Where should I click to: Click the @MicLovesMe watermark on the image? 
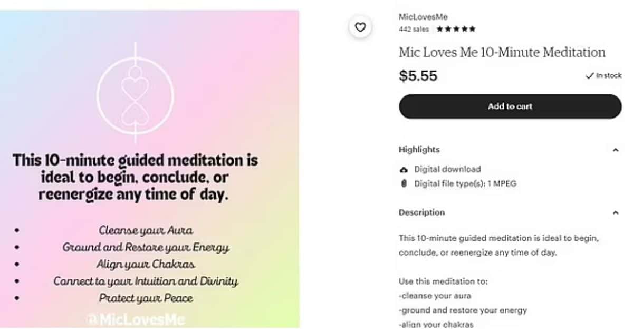click(x=135, y=320)
